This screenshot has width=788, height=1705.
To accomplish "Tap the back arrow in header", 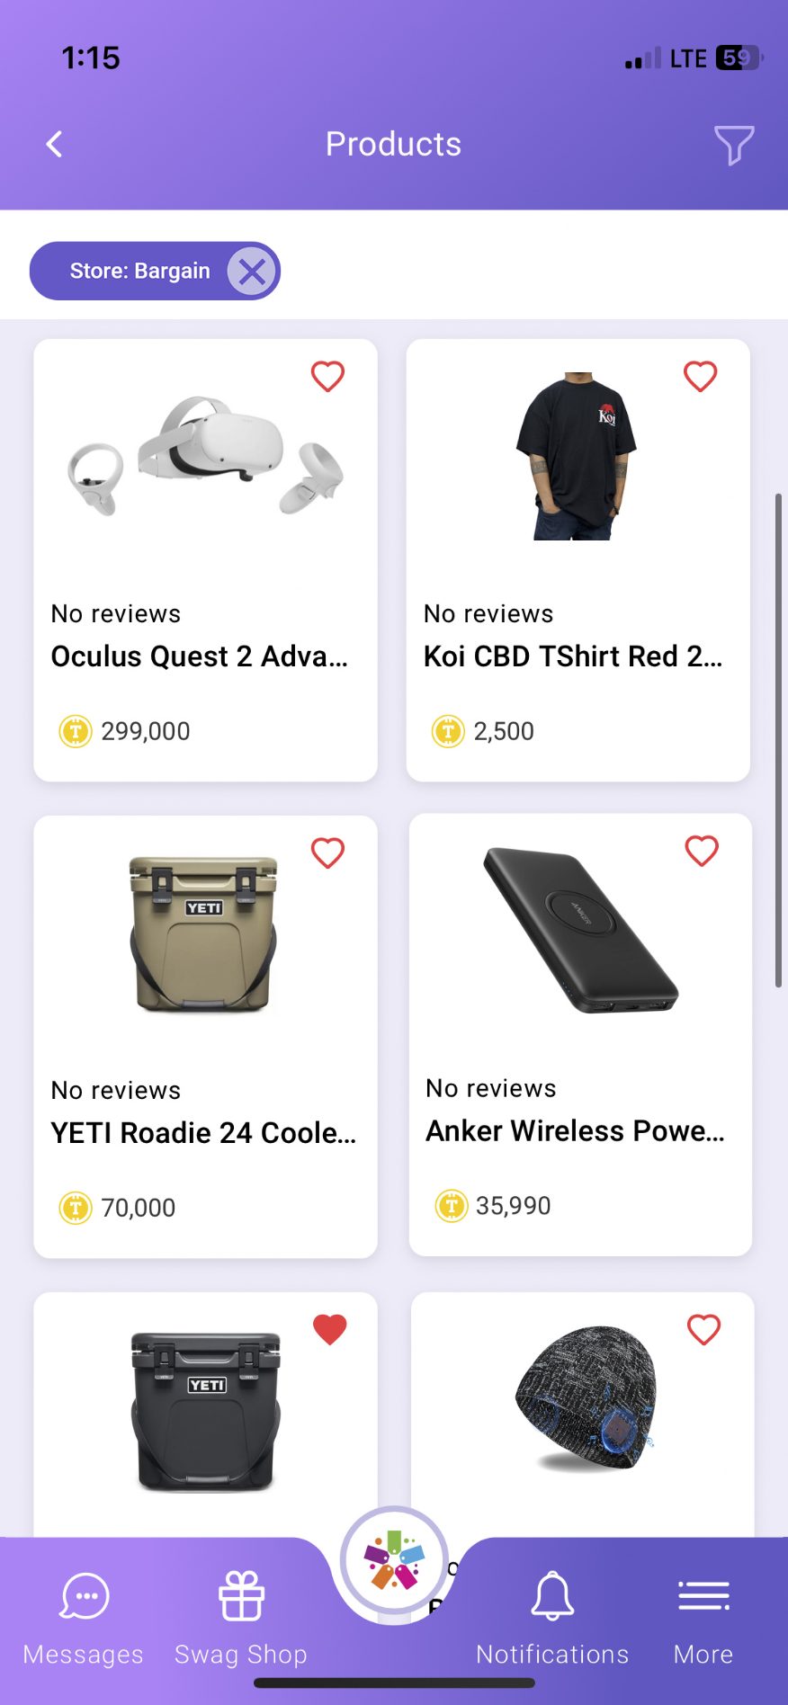I will pyautogui.click(x=55, y=144).
